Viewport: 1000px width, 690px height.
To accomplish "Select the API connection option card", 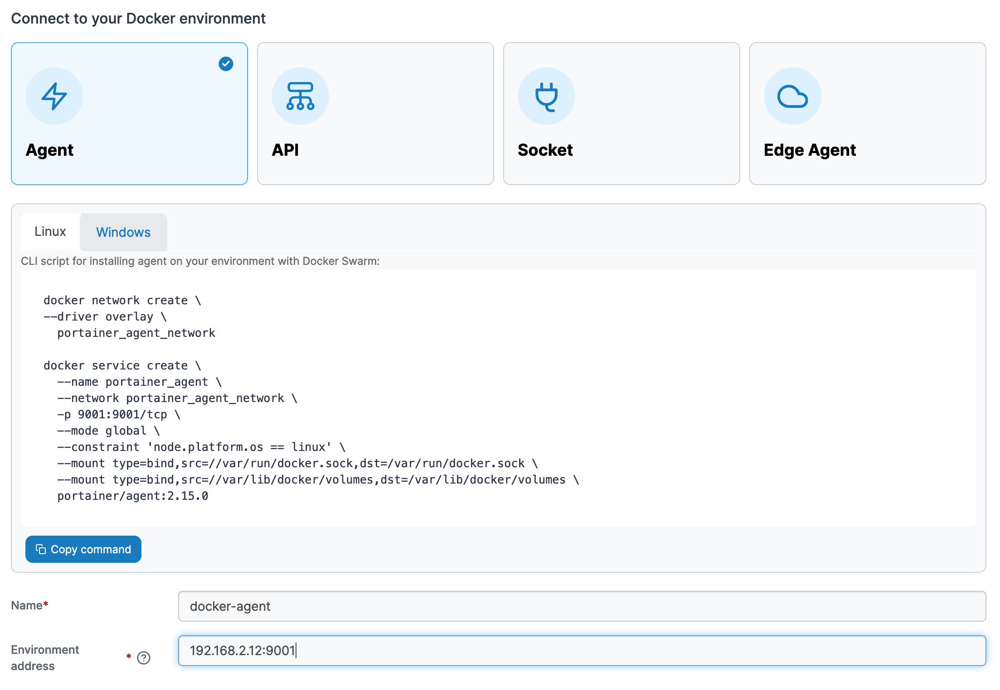I will (375, 114).
